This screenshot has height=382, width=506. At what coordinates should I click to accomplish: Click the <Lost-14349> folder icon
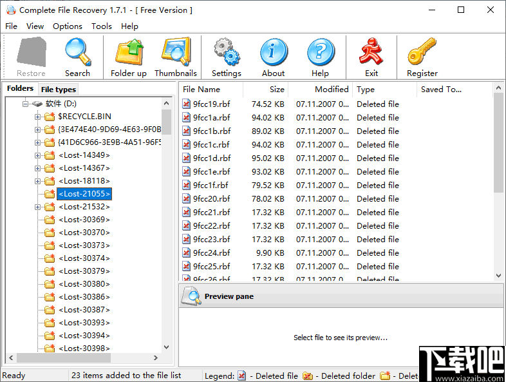(x=50, y=155)
